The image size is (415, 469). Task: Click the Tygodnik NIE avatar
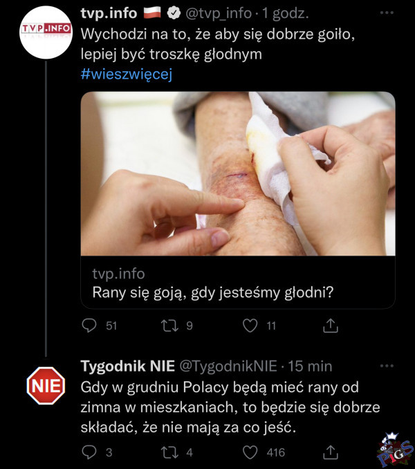46,385
